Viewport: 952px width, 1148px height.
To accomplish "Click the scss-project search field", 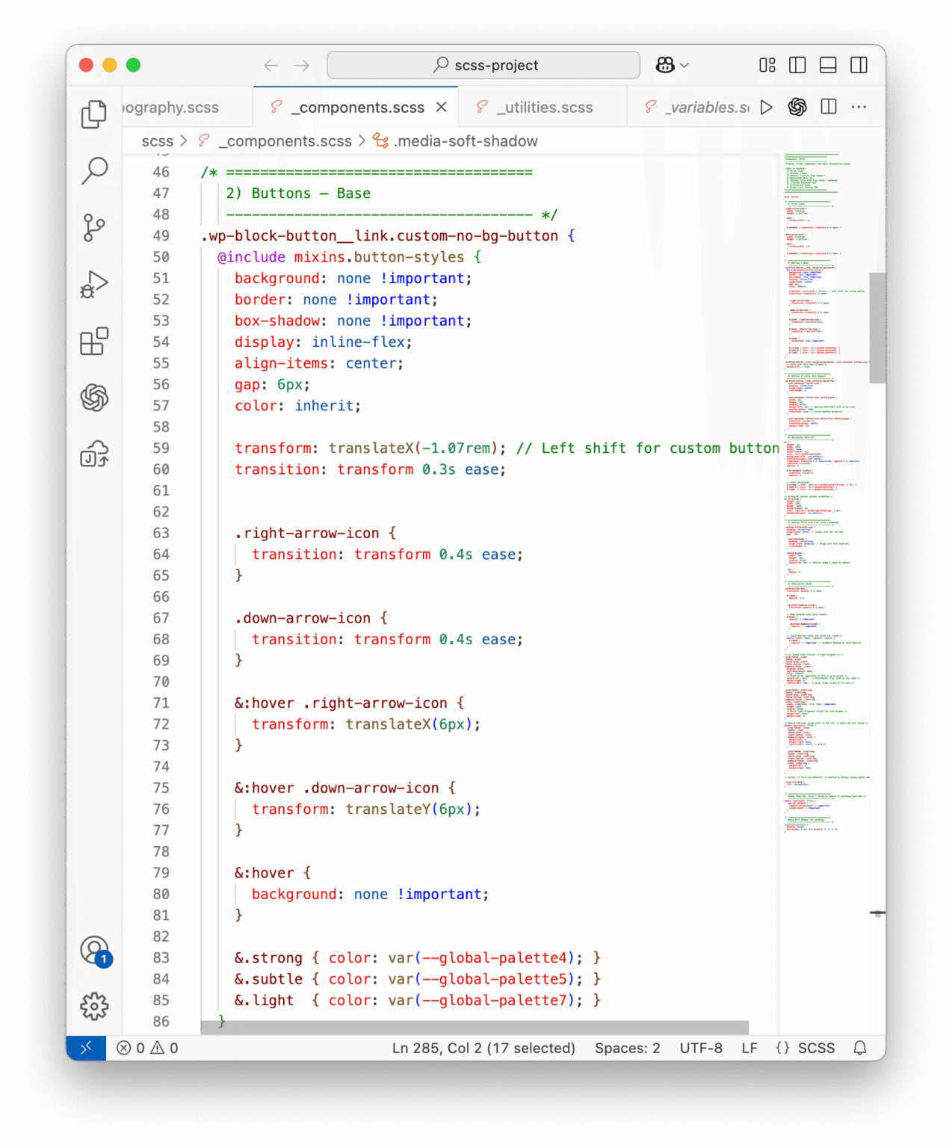I will tap(483, 65).
